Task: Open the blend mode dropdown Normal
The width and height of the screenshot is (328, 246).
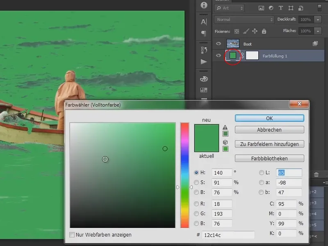Action: (x=244, y=19)
